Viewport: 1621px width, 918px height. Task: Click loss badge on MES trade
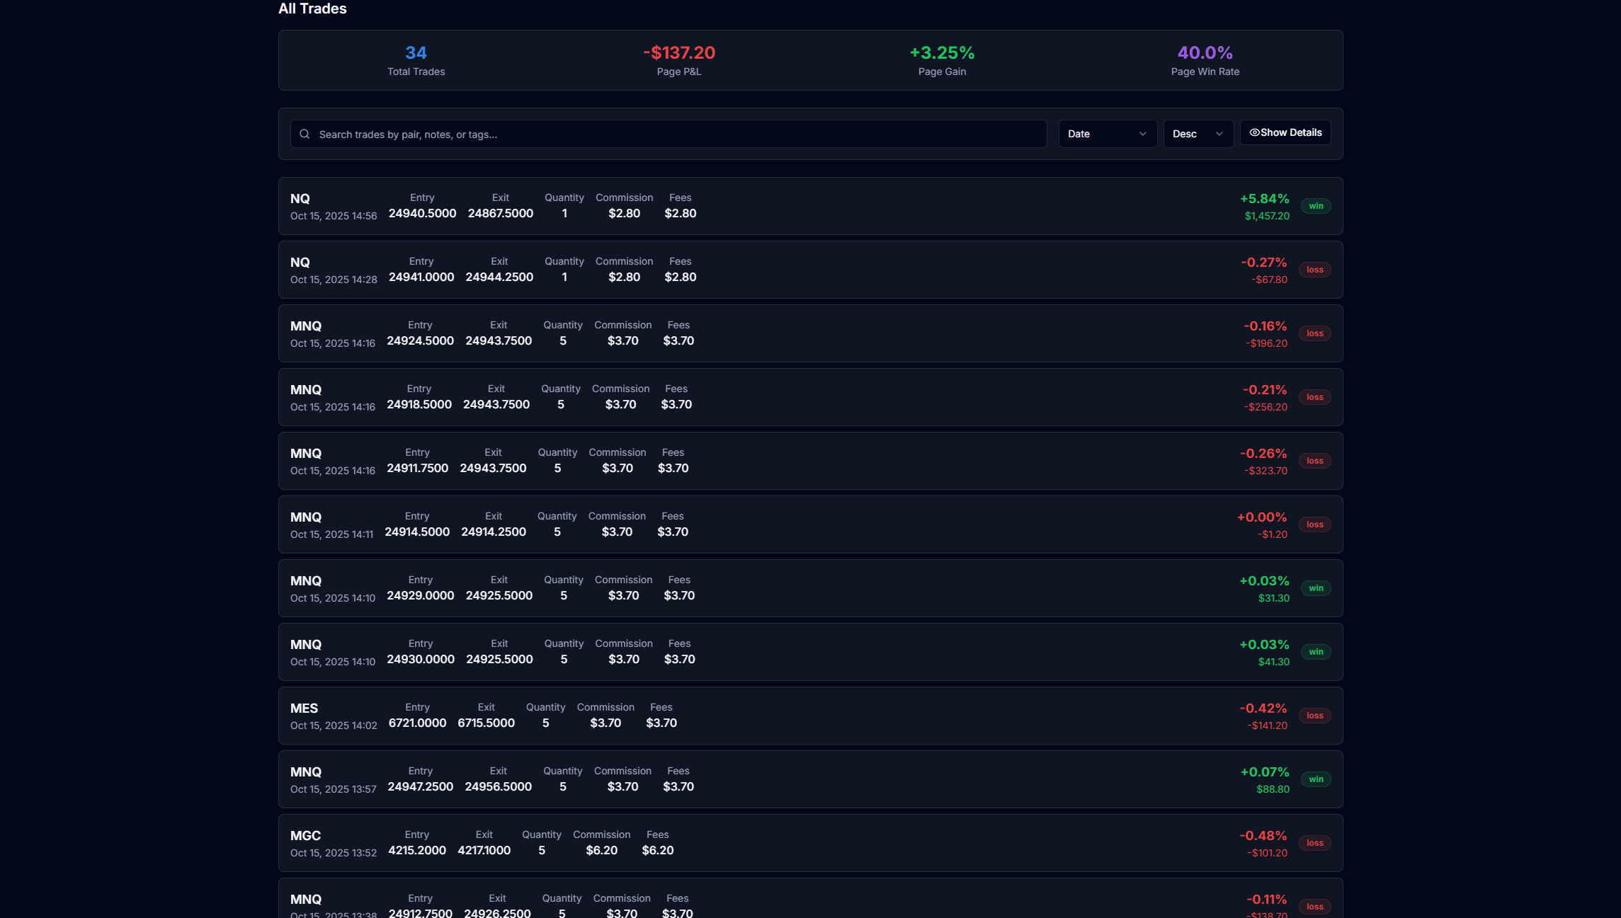coord(1314,716)
